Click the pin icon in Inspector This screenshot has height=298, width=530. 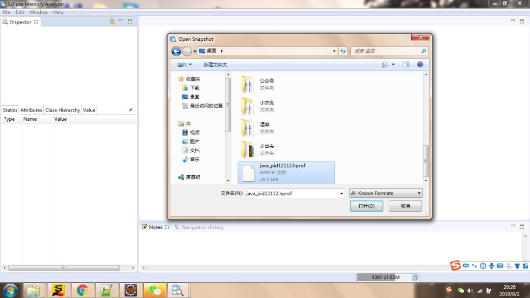click(x=131, y=110)
